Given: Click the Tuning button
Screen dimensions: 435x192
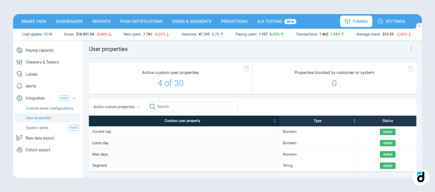Looking at the screenshot, I should click(x=356, y=21).
